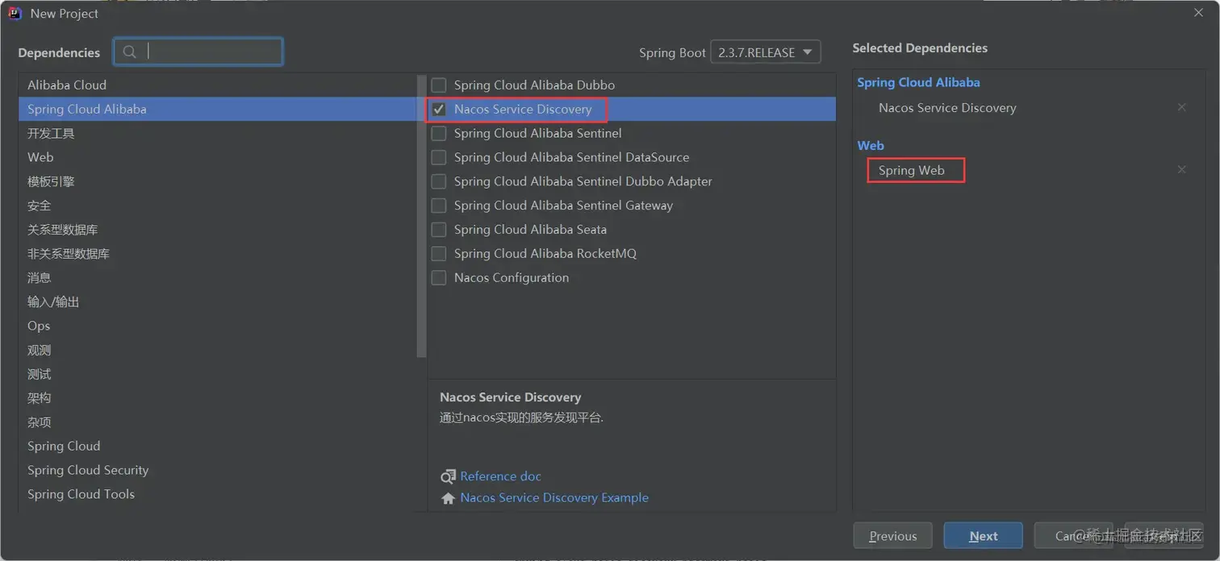Go back with Previous button
Viewport: 1220px width, 561px height.
click(x=892, y=536)
